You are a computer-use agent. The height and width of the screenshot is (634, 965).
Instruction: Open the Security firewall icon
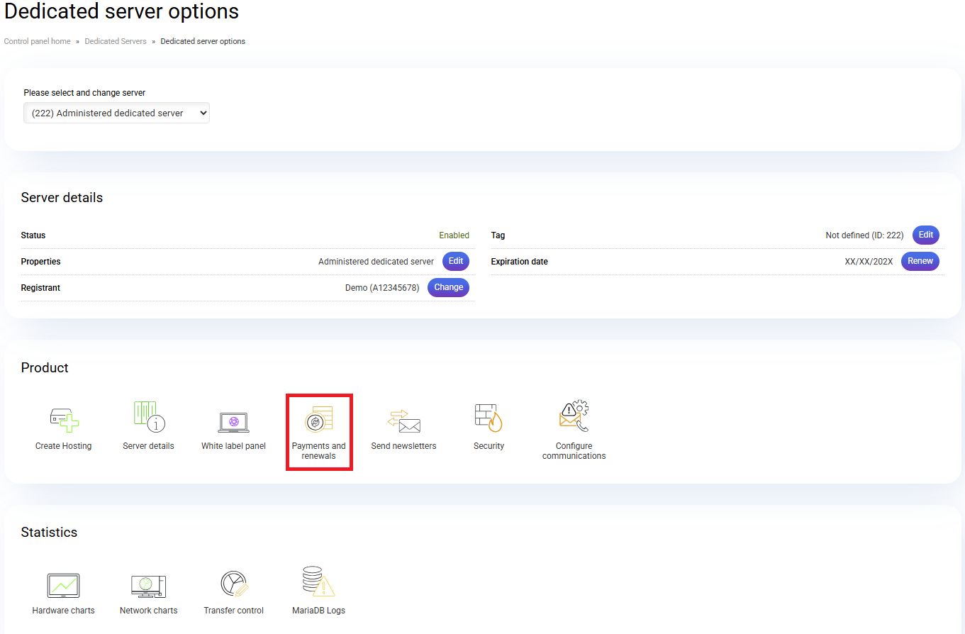point(489,418)
